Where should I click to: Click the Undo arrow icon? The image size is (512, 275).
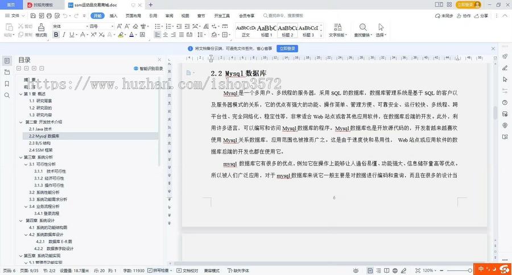point(65,16)
